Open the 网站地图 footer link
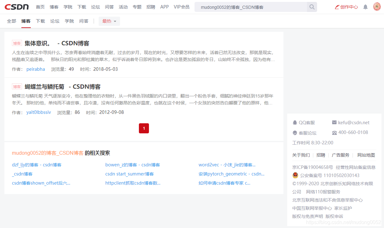384x228 pixels. tap(366, 155)
